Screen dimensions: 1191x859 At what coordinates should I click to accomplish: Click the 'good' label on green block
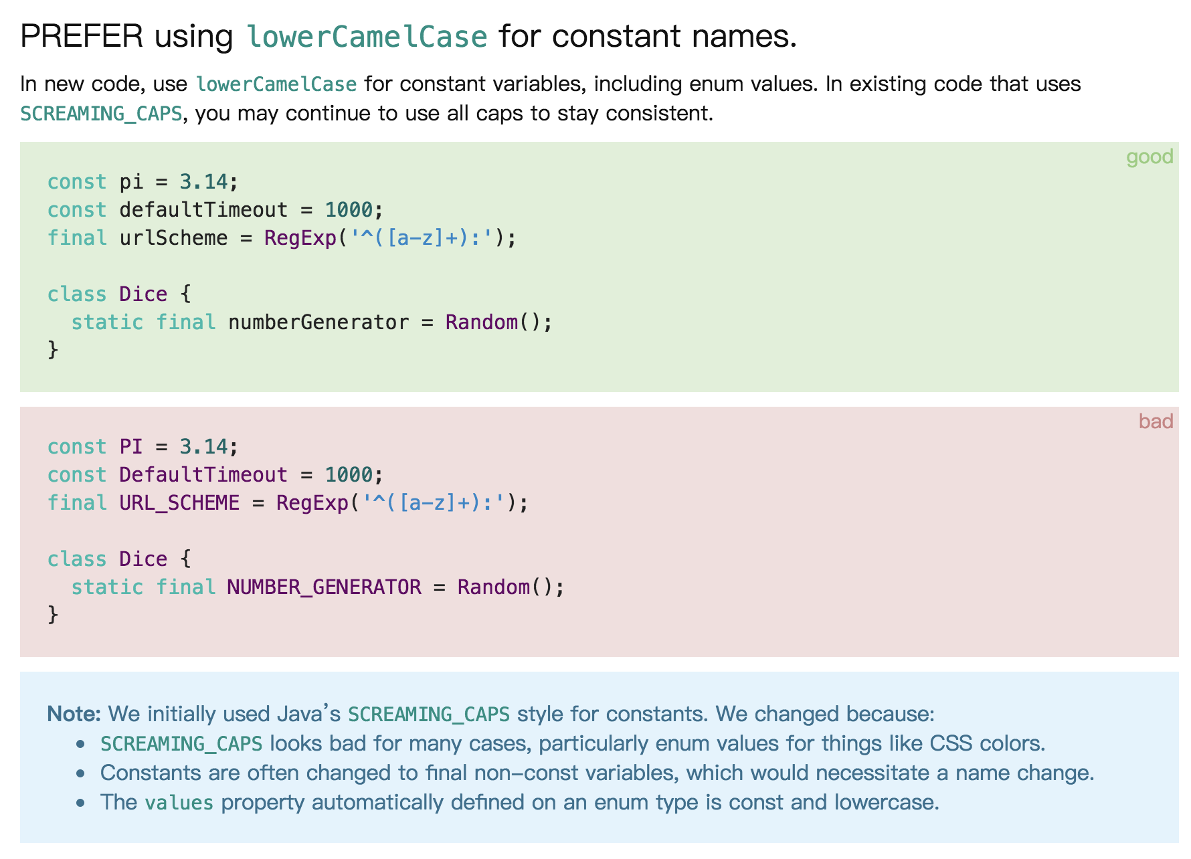[1150, 157]
